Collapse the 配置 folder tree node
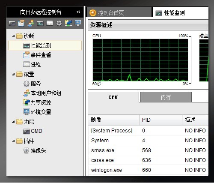 13,74
